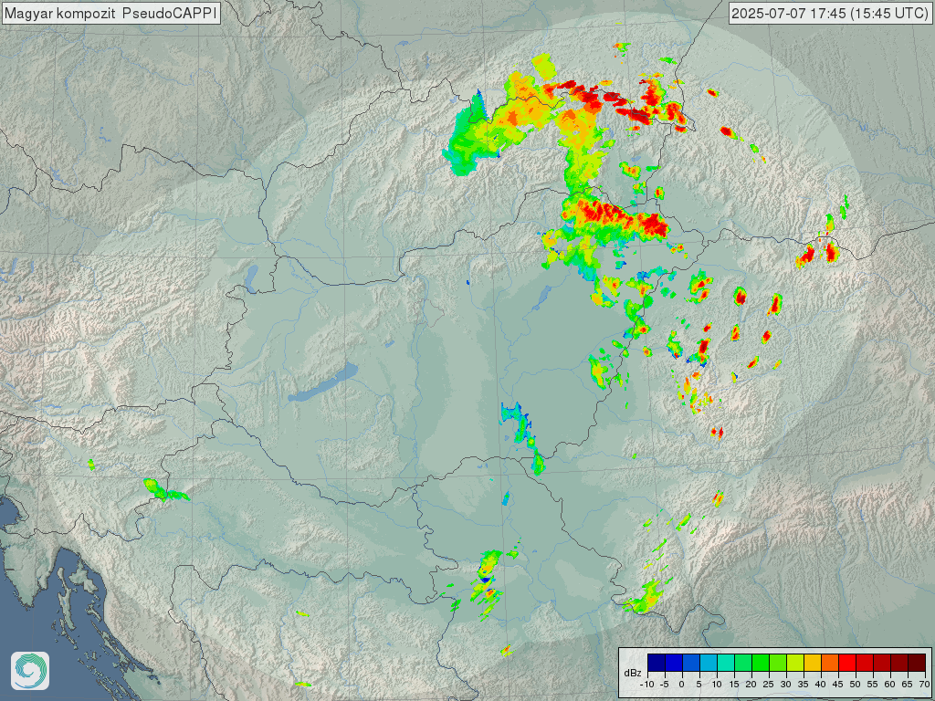Click the "55" legend scale label

872,685
